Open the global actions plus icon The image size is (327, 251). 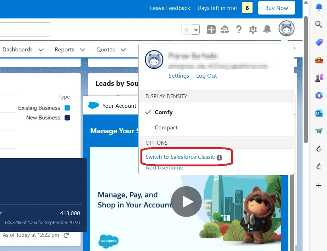(211, 30)
